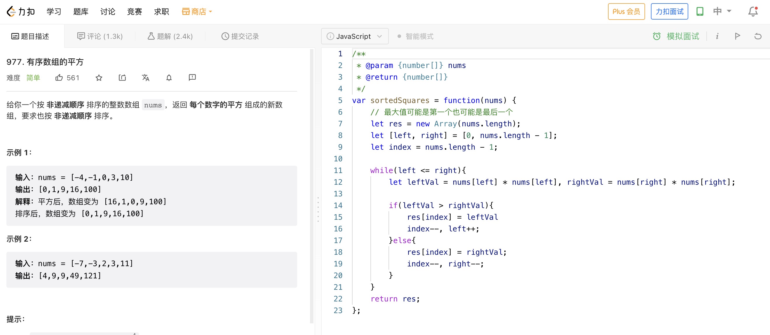Click the green mobile app icon

coord(700,11)
